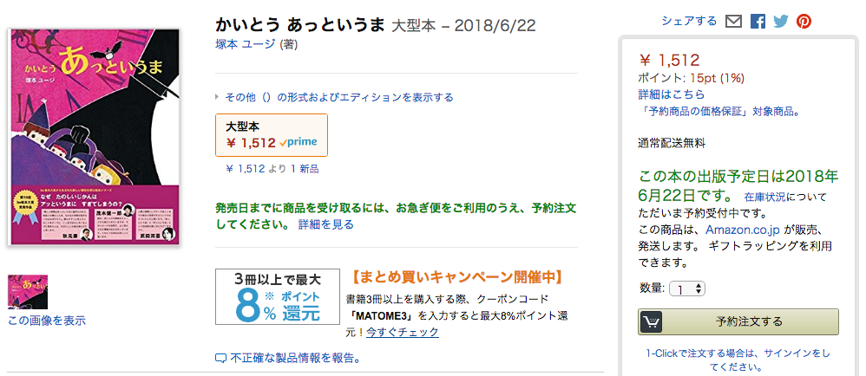Share on Facebook icon
The image size is (866, 376).
coord(758,22)
